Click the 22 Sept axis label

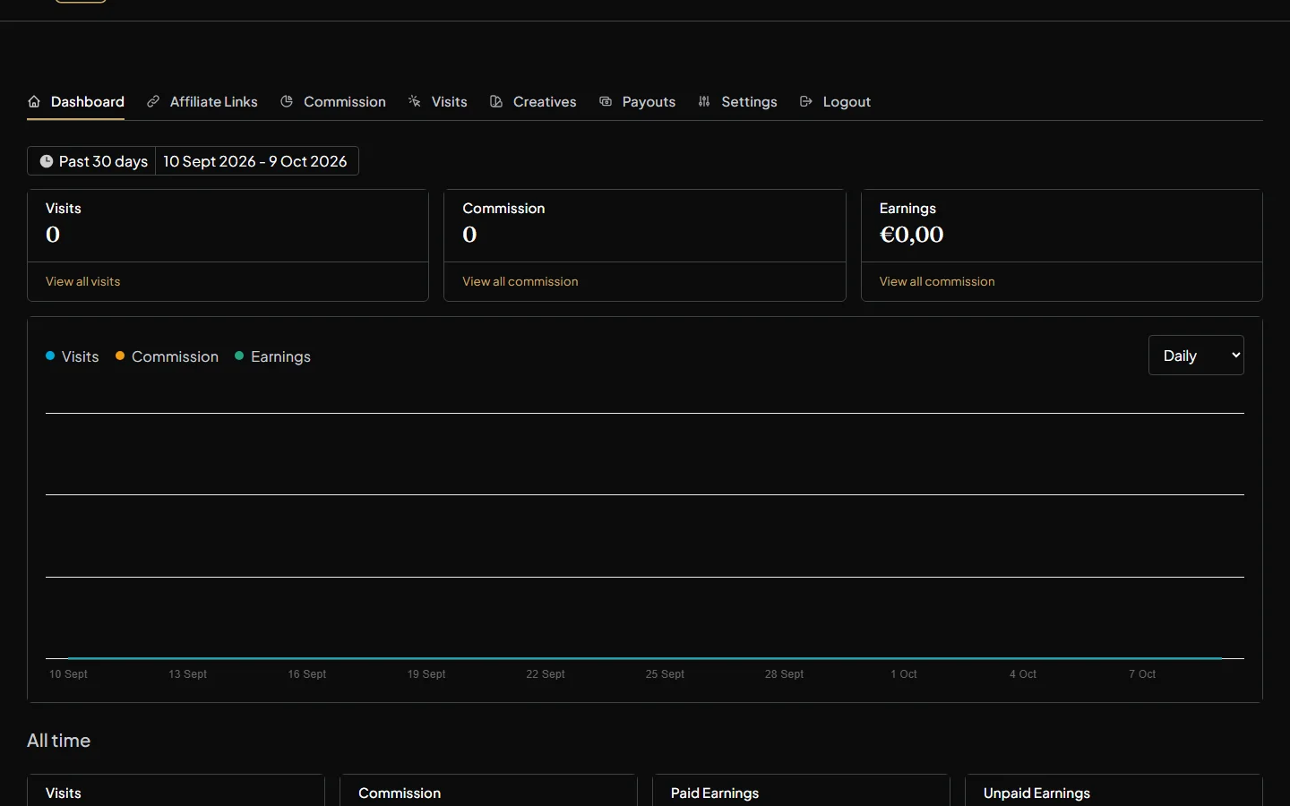pyautogui.click(x=546, y=674)
